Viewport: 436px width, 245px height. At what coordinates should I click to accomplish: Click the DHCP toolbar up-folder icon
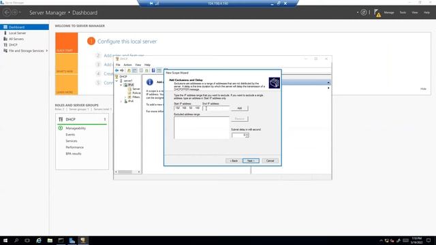[129, 71]
